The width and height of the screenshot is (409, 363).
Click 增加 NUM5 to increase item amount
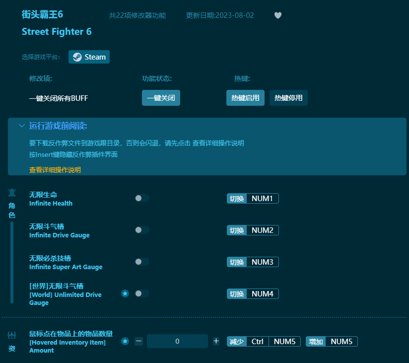point(331,341)
